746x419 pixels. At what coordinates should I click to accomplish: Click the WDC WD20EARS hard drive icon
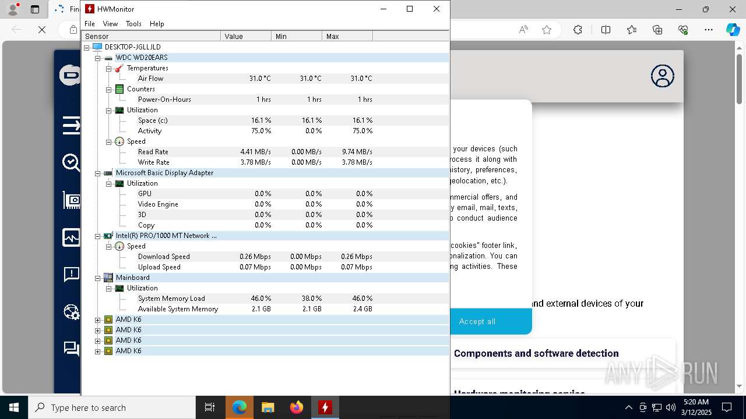pos(108,58)
